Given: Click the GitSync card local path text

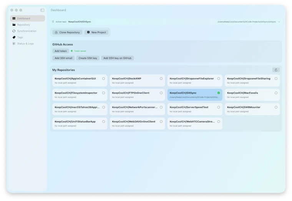Looking at the screenshot, I should pyautogui.click(x=194, y=97).
